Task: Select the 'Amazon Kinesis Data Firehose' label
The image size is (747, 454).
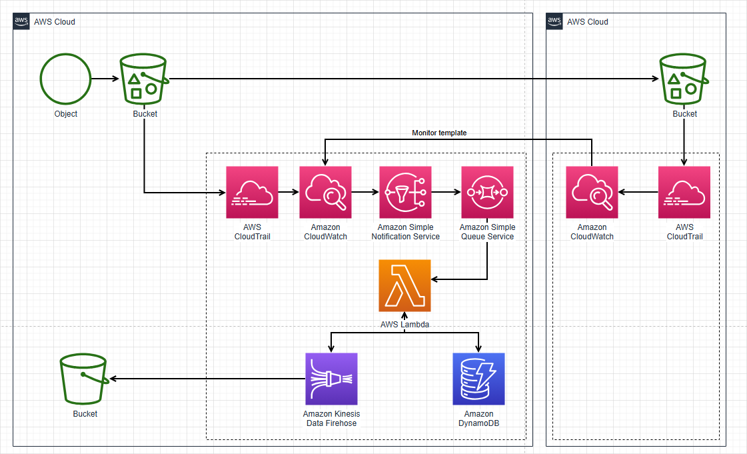Action: pos(332,418)
